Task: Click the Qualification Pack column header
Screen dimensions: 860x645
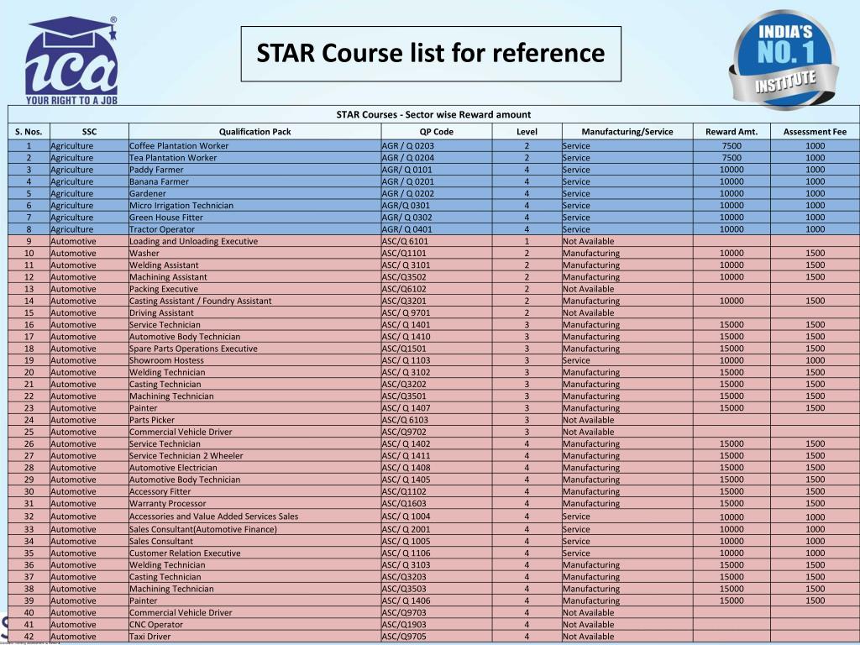Action: click(x=255, y=132)
